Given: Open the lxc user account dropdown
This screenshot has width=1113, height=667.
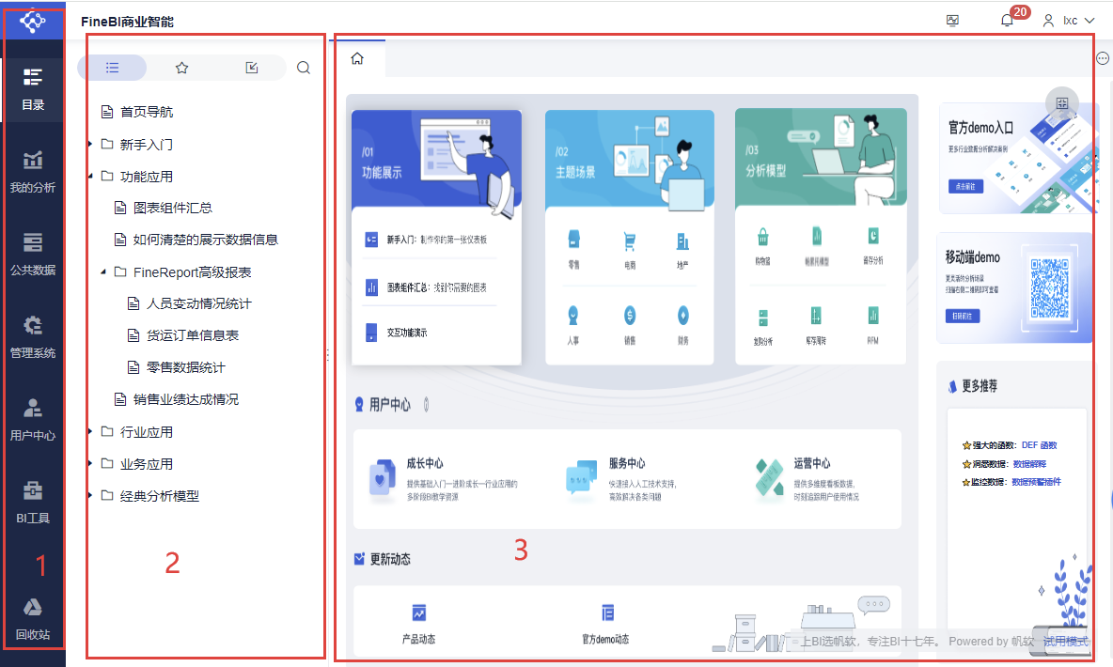Looking at the screenshot, I should pyautogui.click(x=1068, y=21).
